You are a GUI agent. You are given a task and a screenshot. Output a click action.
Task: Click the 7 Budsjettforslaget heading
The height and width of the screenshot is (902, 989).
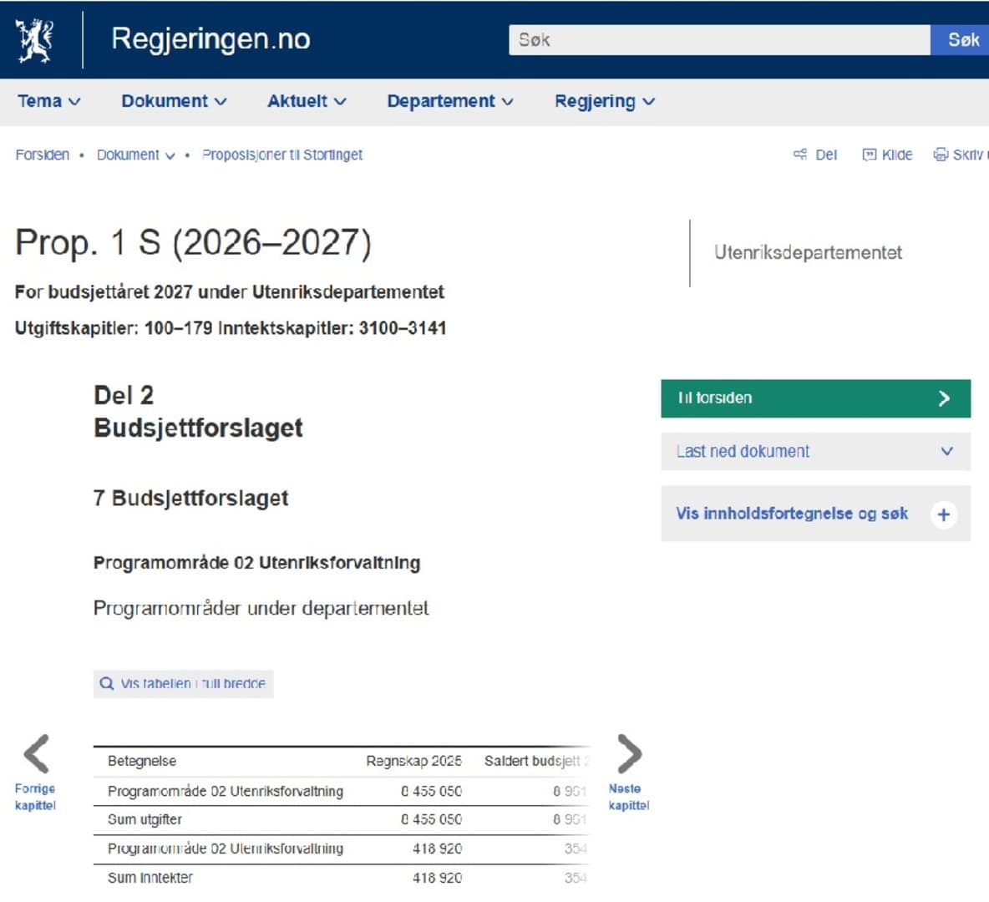point(191,498)
